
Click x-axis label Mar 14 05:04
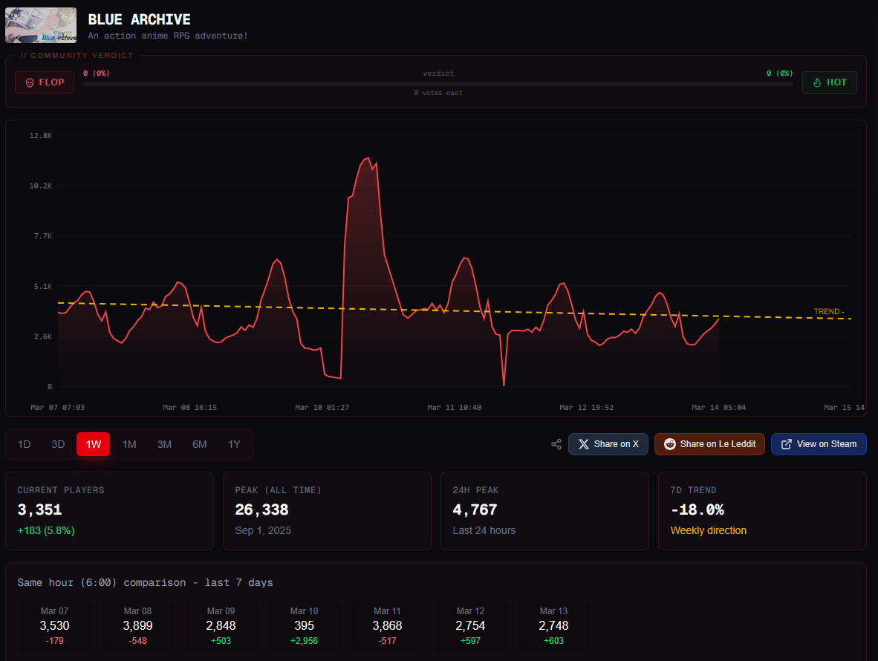718,408
